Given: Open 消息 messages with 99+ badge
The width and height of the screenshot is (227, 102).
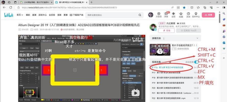Looking at the screenshot, I should [166, 15].
